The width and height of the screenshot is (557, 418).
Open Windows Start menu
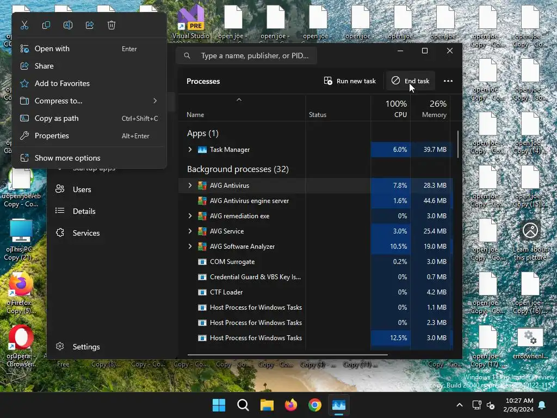(x=219, y=405)
